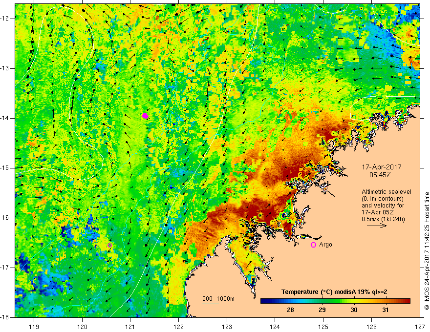Click the '125' longitude axis label
Viewport: 430px width, 332px height.
(x=323, y=327)
